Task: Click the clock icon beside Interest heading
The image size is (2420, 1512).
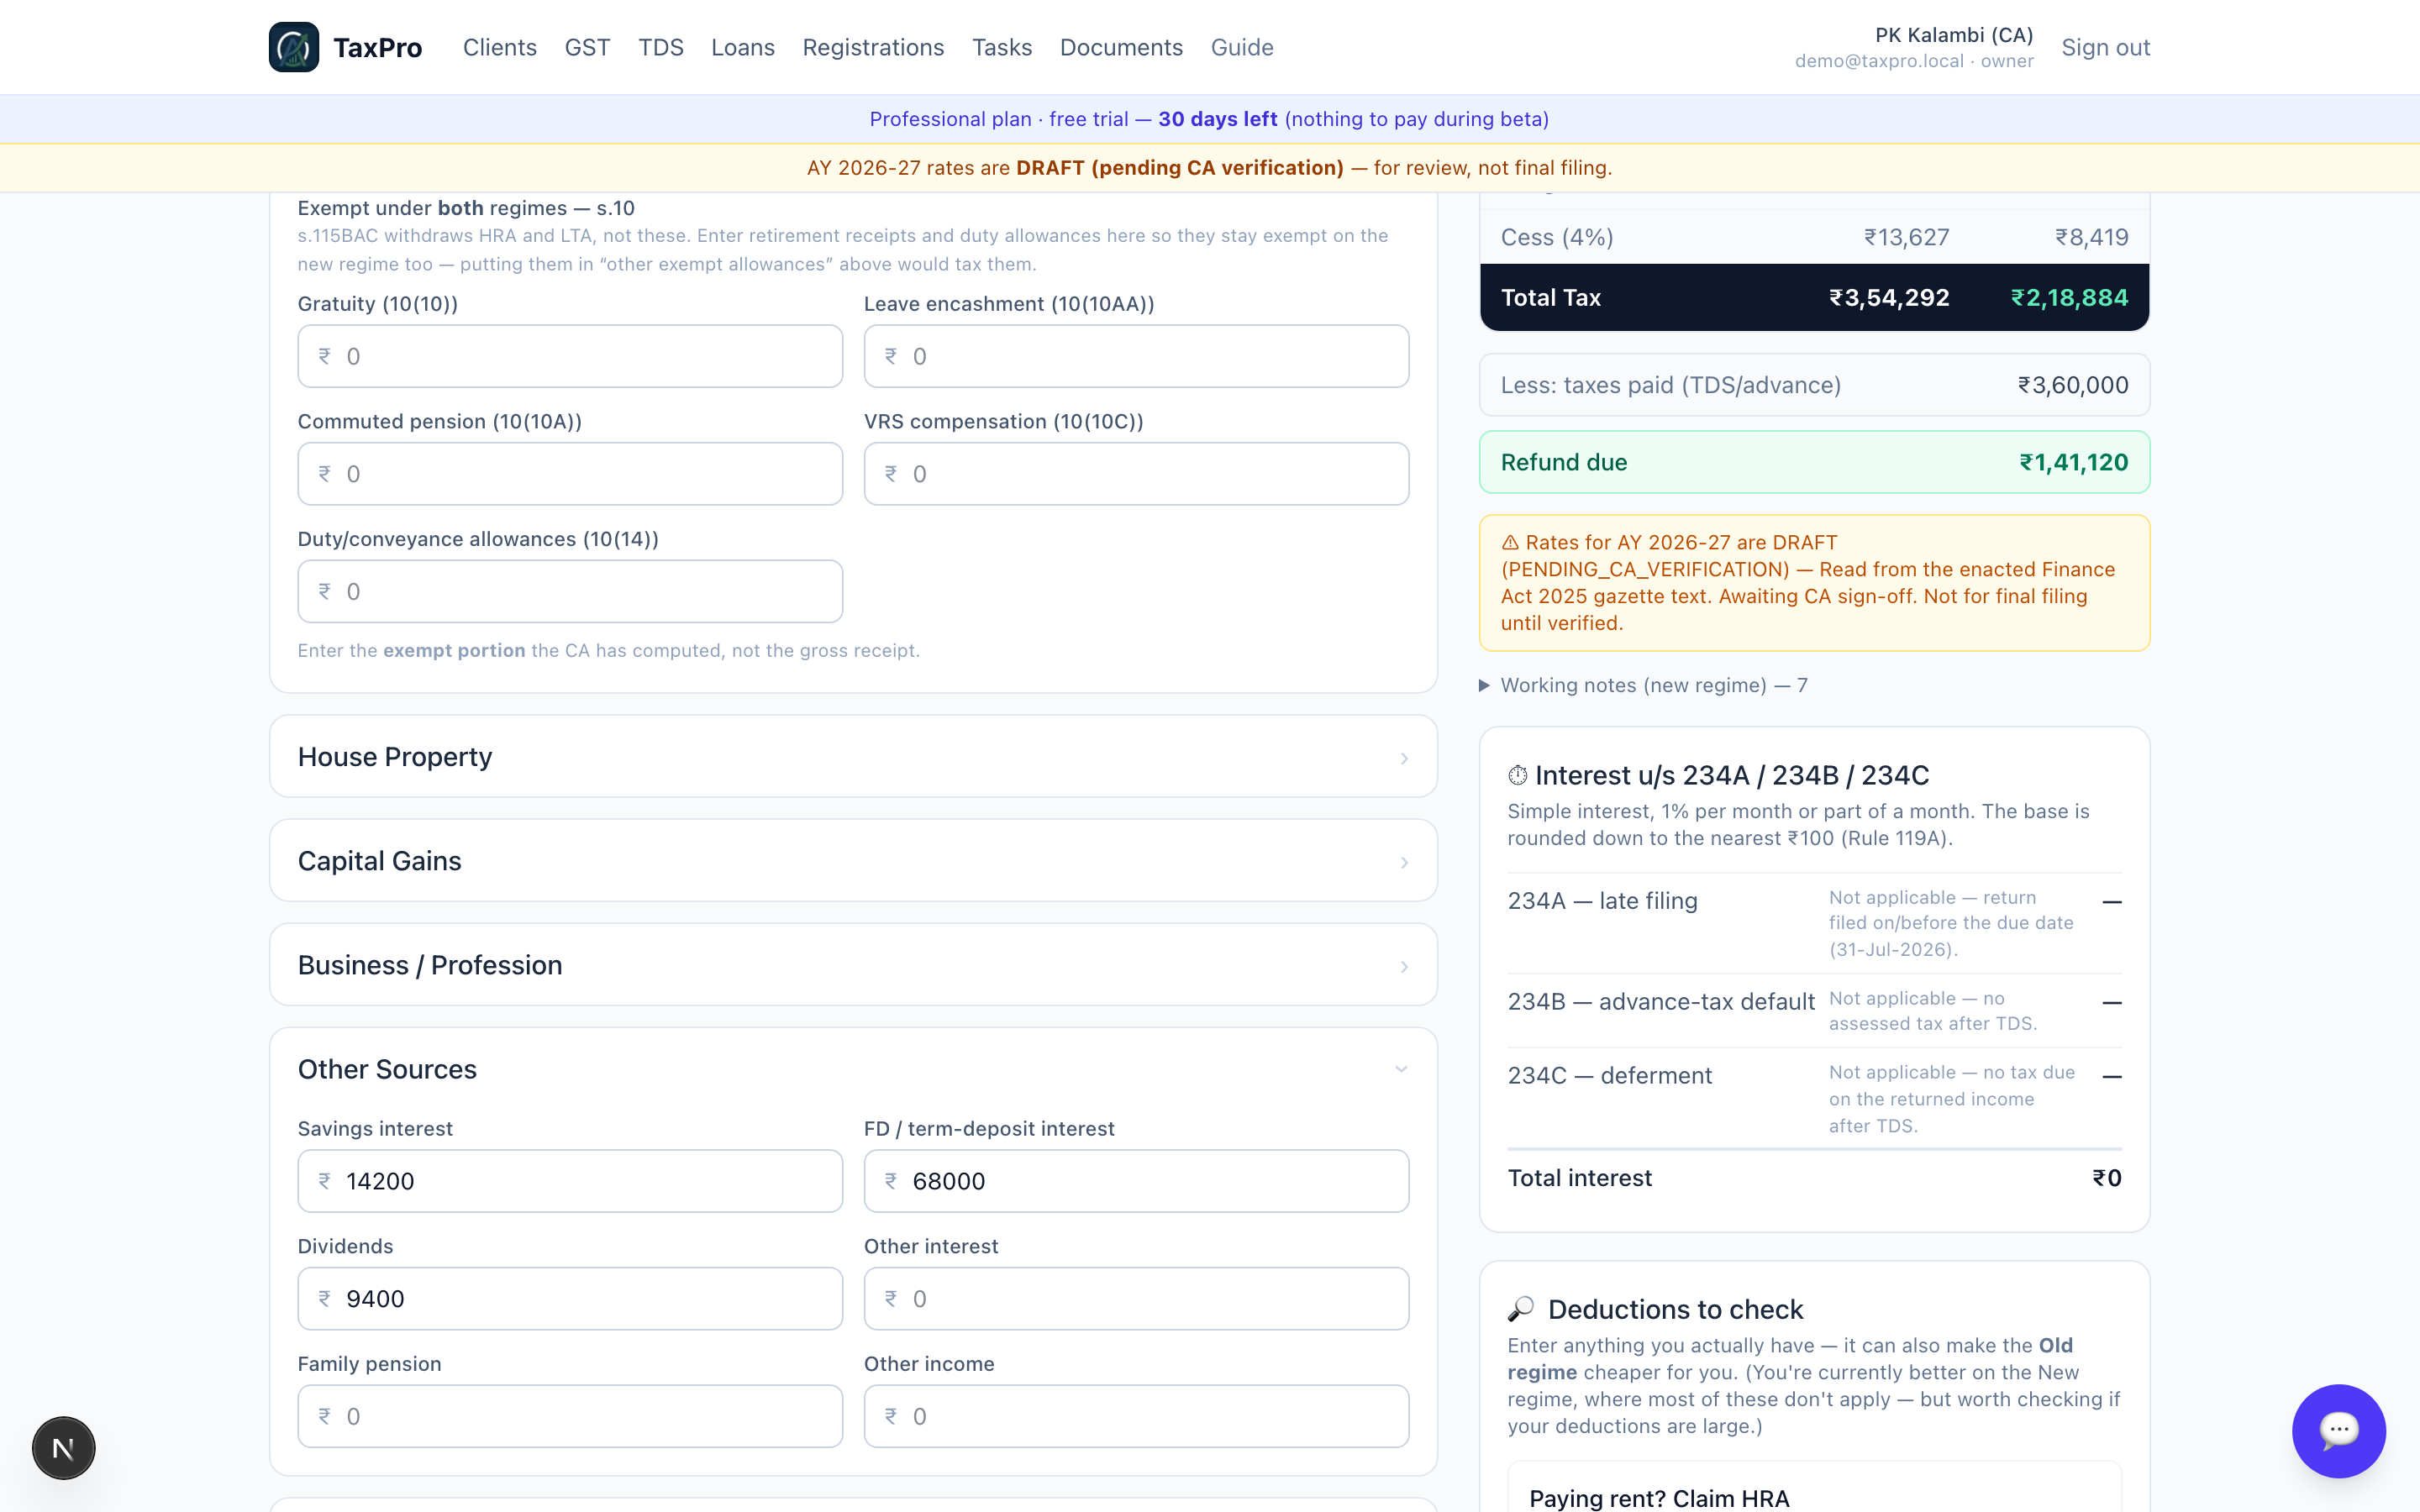Action: [x=1517, y=775]
